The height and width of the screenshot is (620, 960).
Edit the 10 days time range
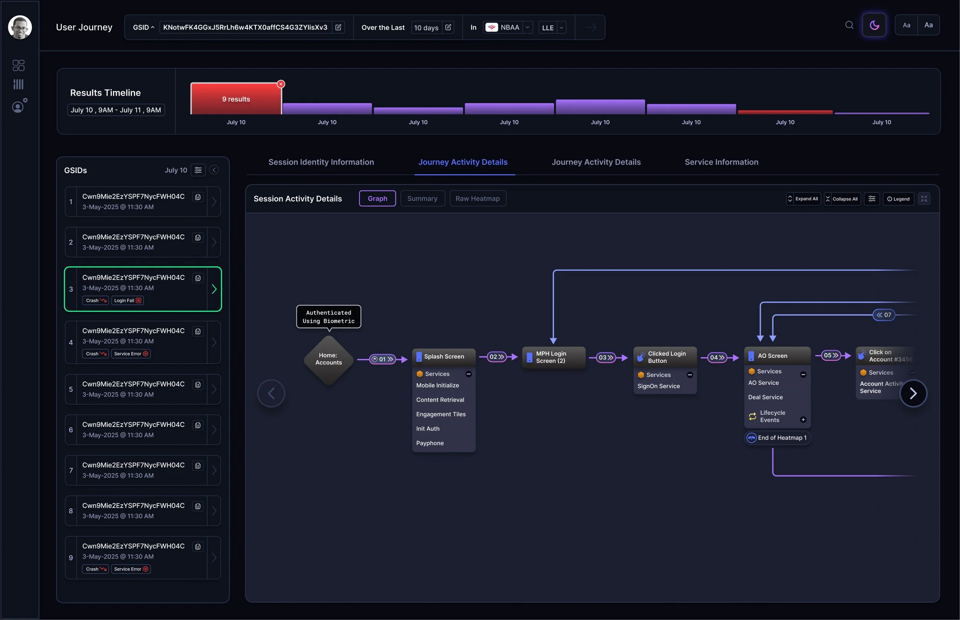pyautogui.click(x=448, y=27)
